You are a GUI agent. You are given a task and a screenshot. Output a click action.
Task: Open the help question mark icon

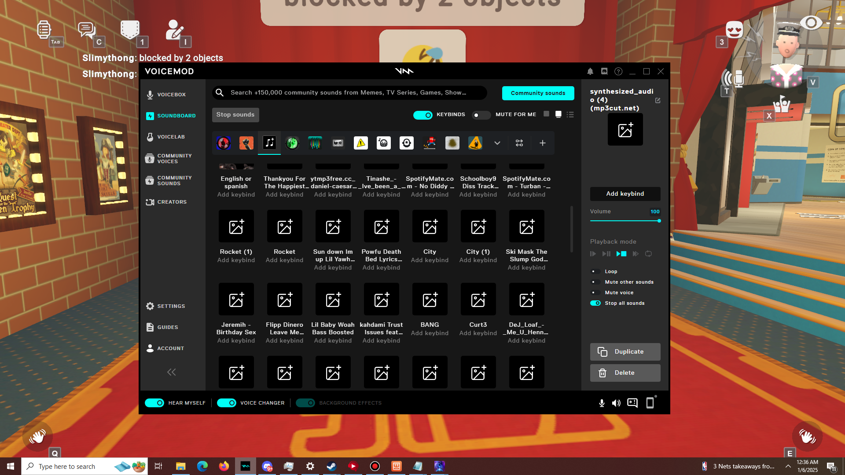point(618,71)
